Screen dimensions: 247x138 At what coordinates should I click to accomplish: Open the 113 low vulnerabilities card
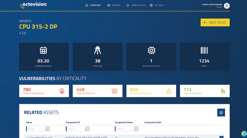point(205,91)
